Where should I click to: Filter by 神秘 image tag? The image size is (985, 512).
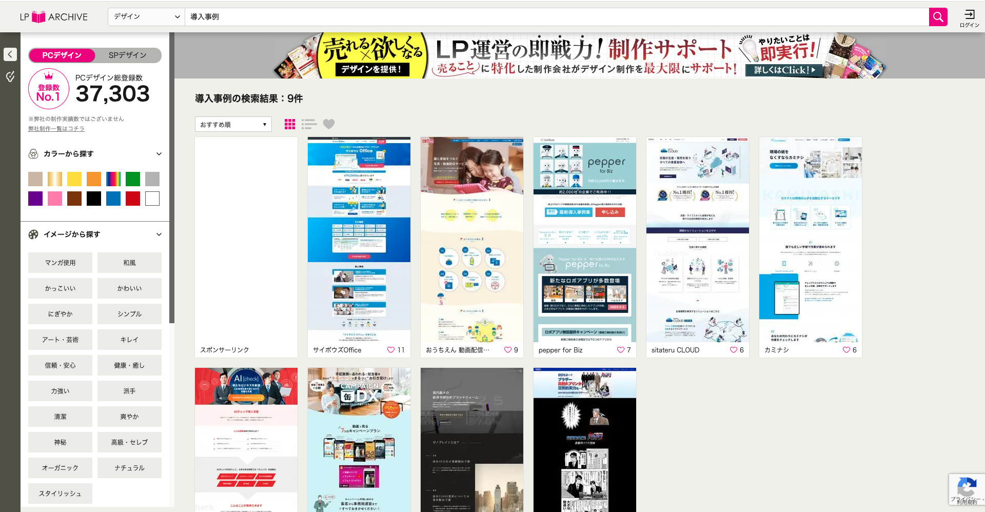pos(60,442)
